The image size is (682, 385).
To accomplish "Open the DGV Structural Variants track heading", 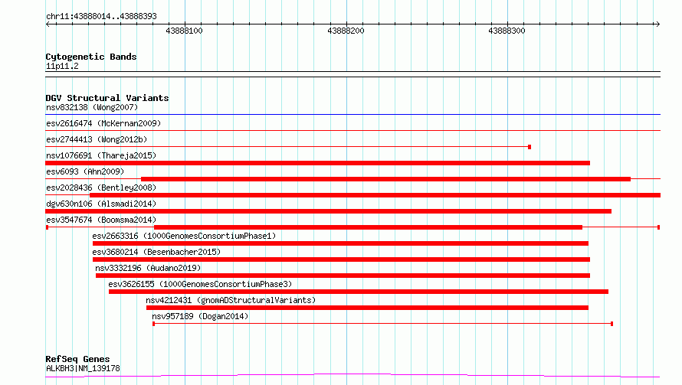I will tap(107, 98).
